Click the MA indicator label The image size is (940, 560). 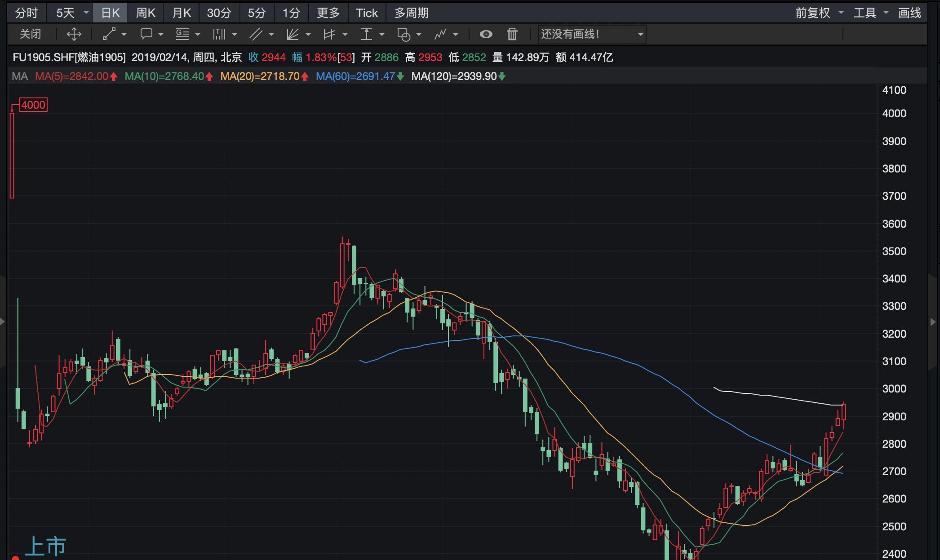(x=20, y=76)
